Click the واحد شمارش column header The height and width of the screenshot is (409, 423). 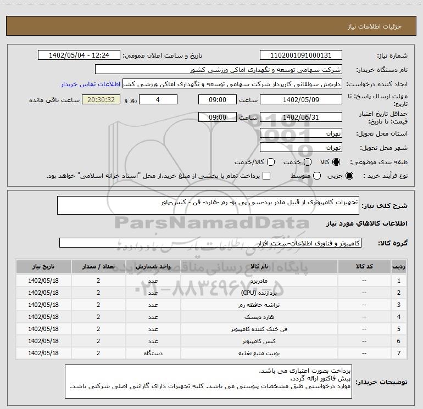pos(153,266)
